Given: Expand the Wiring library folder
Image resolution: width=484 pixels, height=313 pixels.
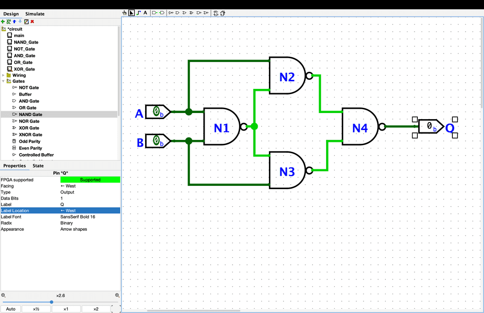Looking at the screenshot, I should (4, 75).
